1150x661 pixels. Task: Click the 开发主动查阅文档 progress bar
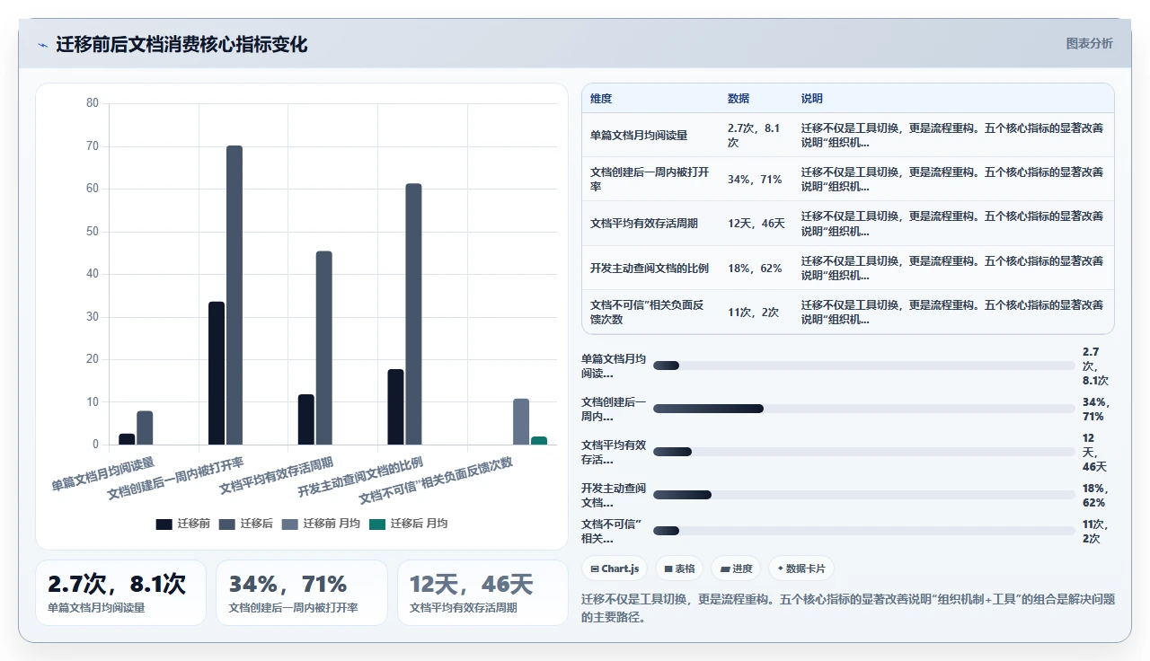point(863,495)
